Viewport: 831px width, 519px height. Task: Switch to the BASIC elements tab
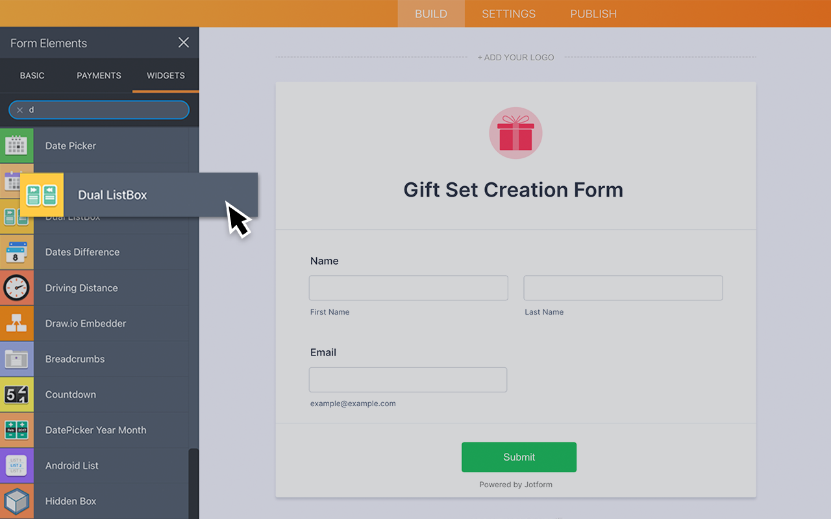click(x=32, y=75)
